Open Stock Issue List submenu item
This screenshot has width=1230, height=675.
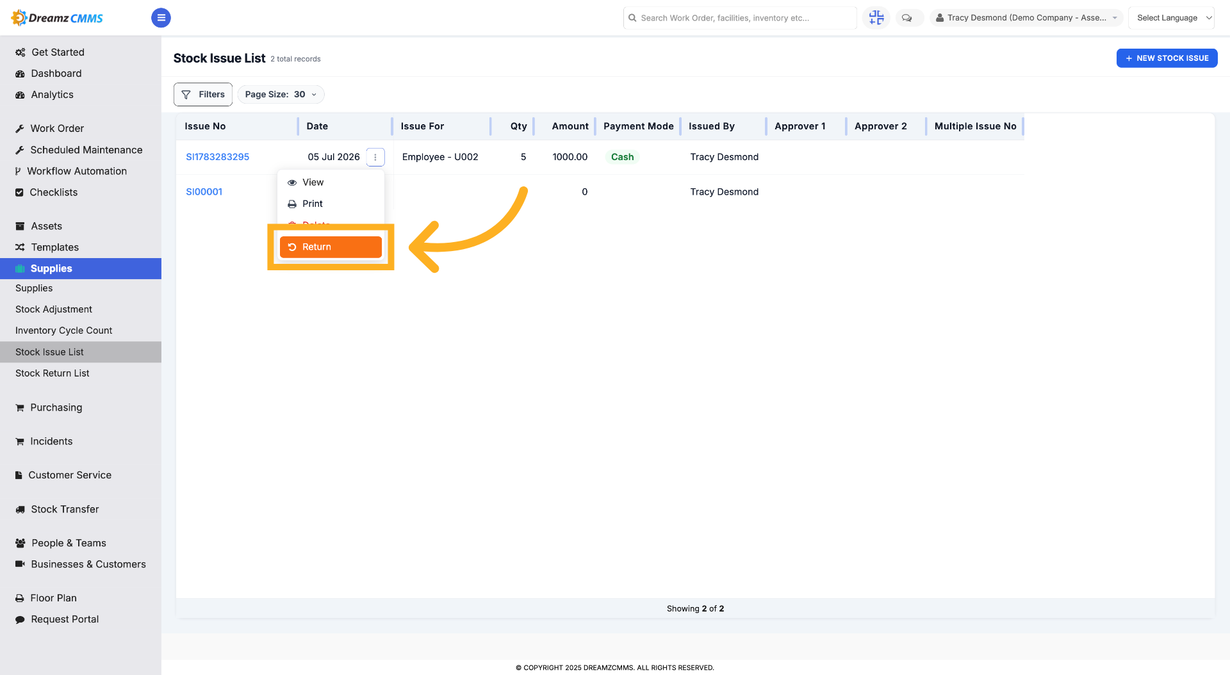click(81, 352)
